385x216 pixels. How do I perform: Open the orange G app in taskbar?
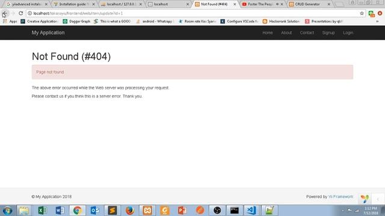165,211
